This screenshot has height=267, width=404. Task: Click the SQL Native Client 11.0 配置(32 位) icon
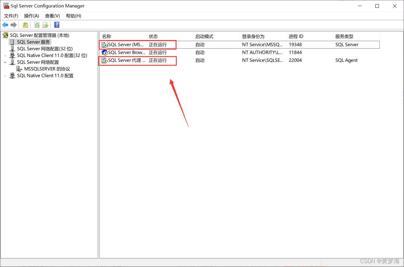point(12,56)
